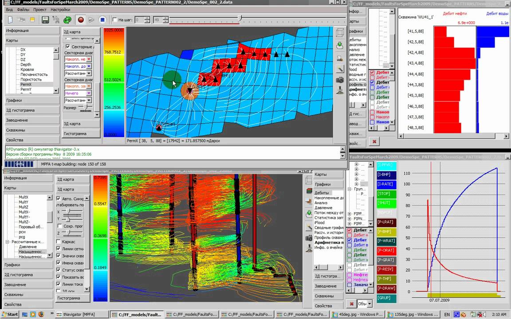The height and width of the screenshot is (319, 511).
Task: Click the stamp icon below the camera in top window
Action: (340, 90)
